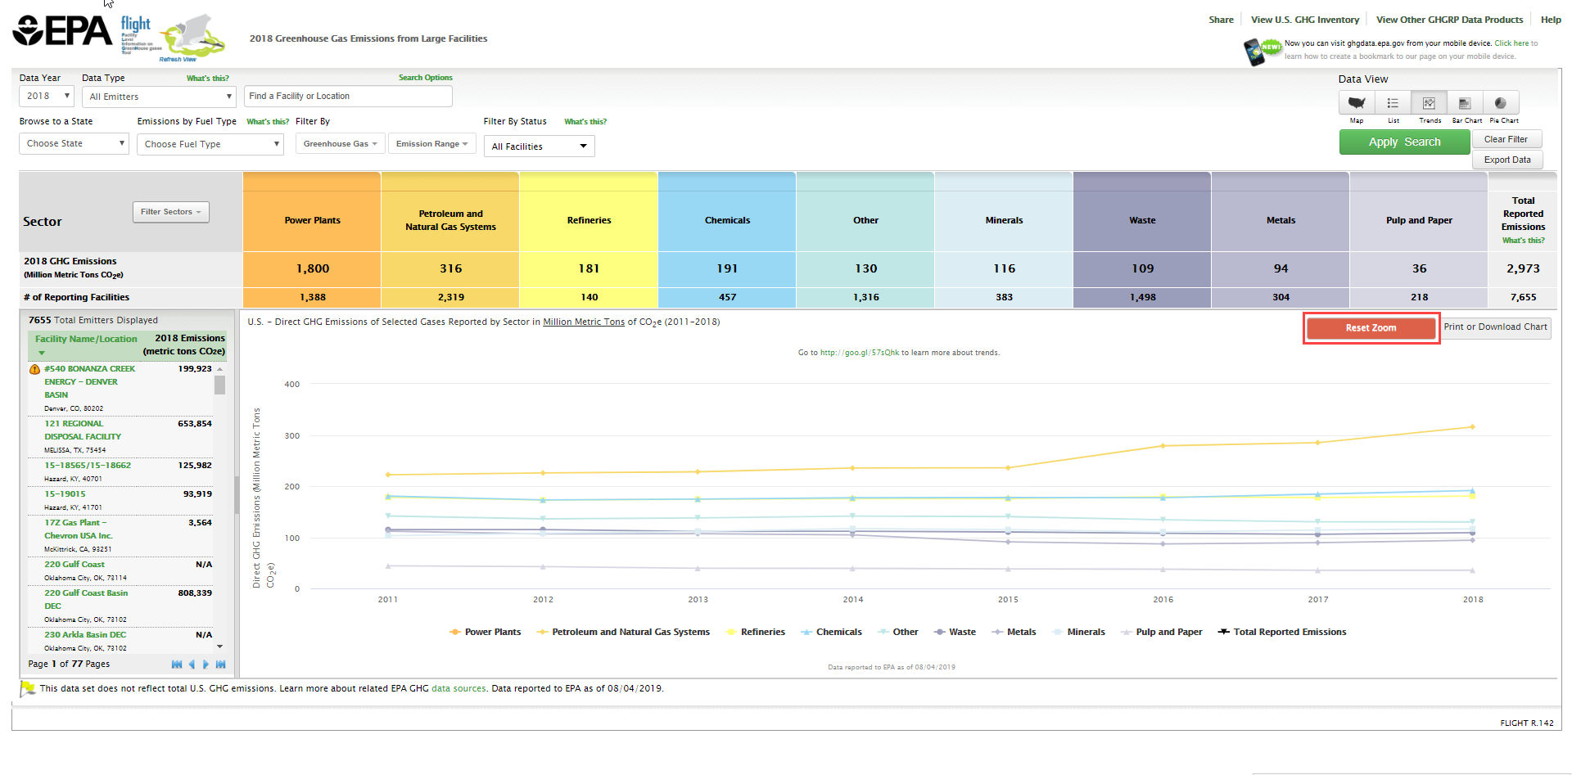Image resolution: width=1572 pixels, height=775 pixels.
Task: Open the Pie Chart data view
Action: pyautogui.click(x=1501, y=103)
